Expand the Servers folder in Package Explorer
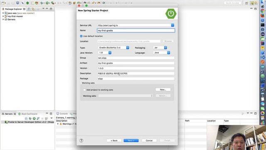This screenshot has height=150, width=266. click(x=3, y=20)
